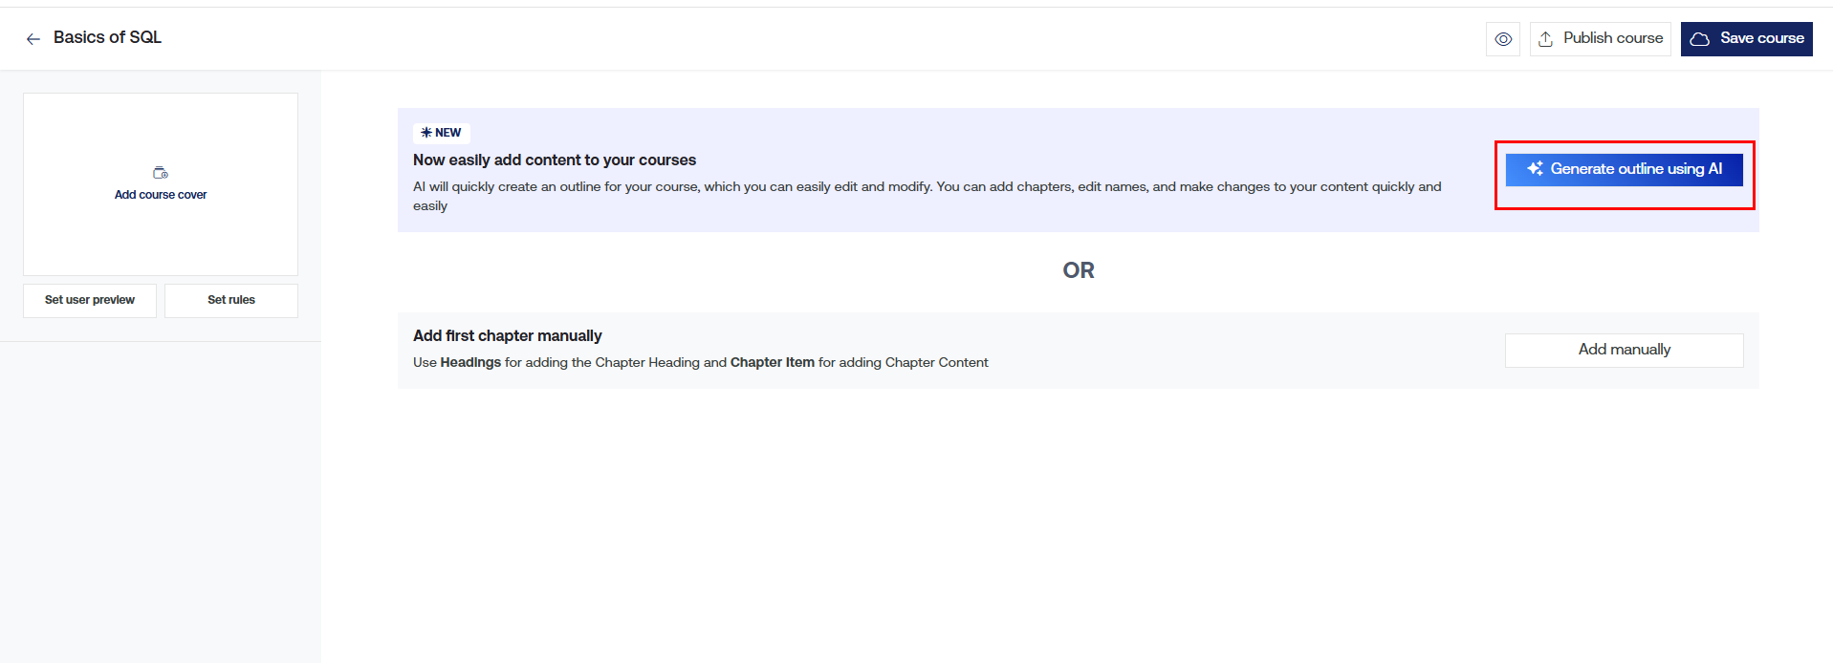Click the upload icon in Publish course
This screenshot has height=663, width=1833.
point(1545,39)
